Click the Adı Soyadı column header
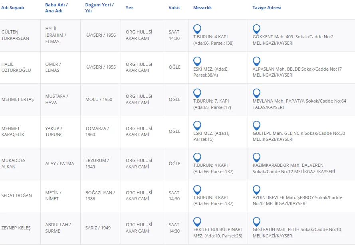This screenshot has width=355, height=245. pyautogui.click(x=13, y=8)
